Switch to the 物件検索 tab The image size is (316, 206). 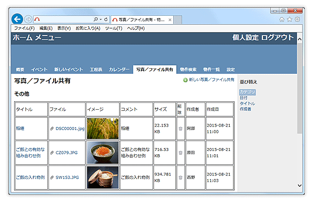pos(188,70)
